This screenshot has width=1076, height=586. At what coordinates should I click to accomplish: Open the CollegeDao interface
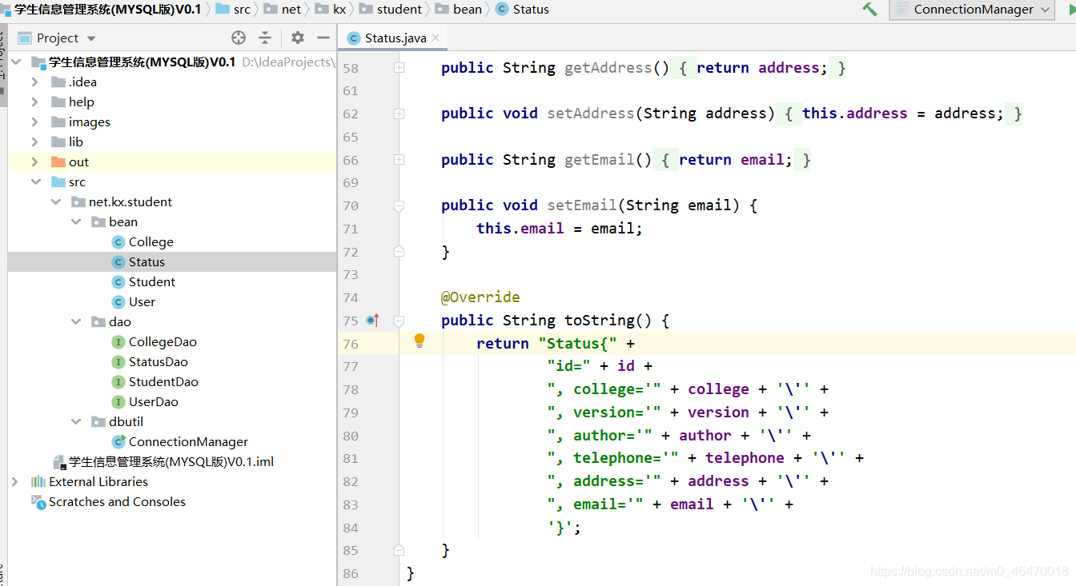[x=163, y=341]
